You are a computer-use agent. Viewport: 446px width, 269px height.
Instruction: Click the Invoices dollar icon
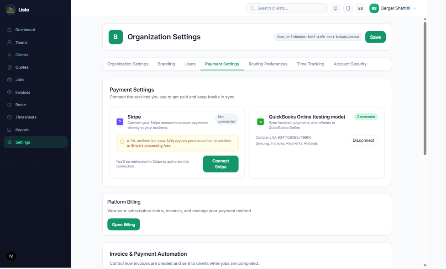point(10,92)
